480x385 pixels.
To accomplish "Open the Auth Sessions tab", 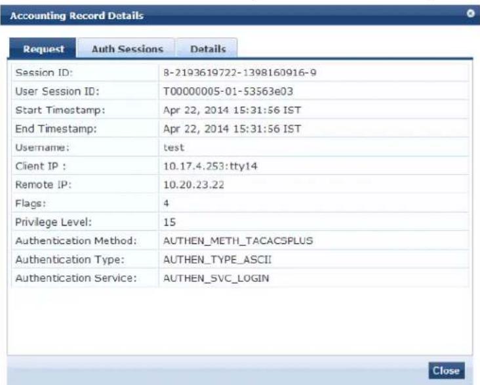I will (127, 49).
